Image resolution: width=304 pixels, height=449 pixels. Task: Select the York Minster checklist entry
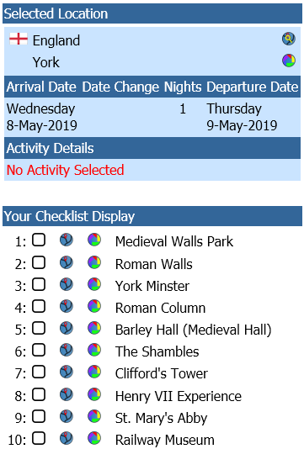click(x=152, y=286)
